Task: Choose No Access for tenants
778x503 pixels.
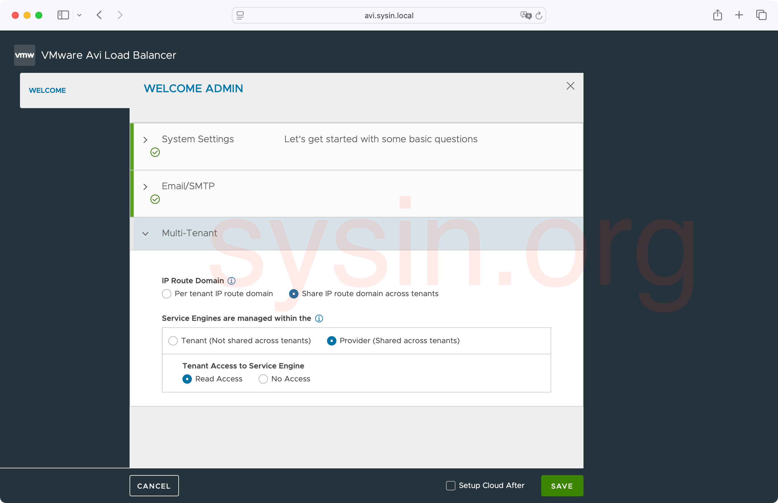Action: tap(263, 379)
